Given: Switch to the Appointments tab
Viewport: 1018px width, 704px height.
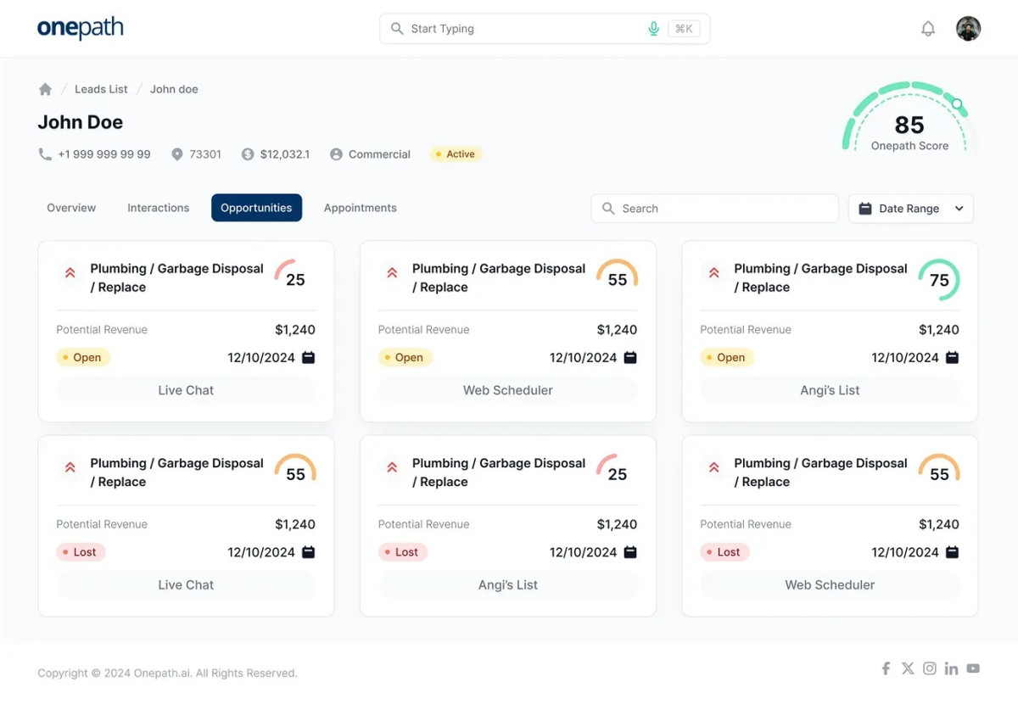Looking at the screenshot, I should click(360, 208).
